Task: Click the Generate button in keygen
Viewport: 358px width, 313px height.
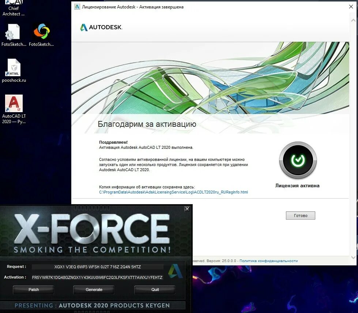Action: pyautogui.click(x=94, y=290)
